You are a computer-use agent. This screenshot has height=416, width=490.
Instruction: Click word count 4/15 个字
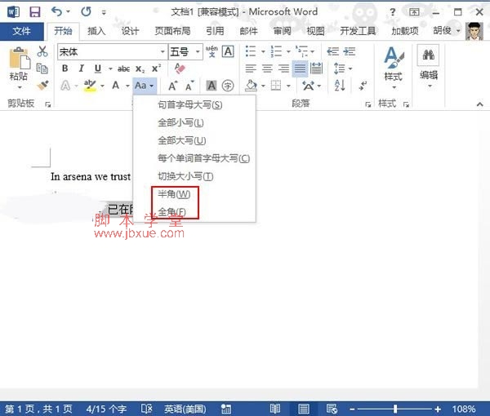point(106,409)
